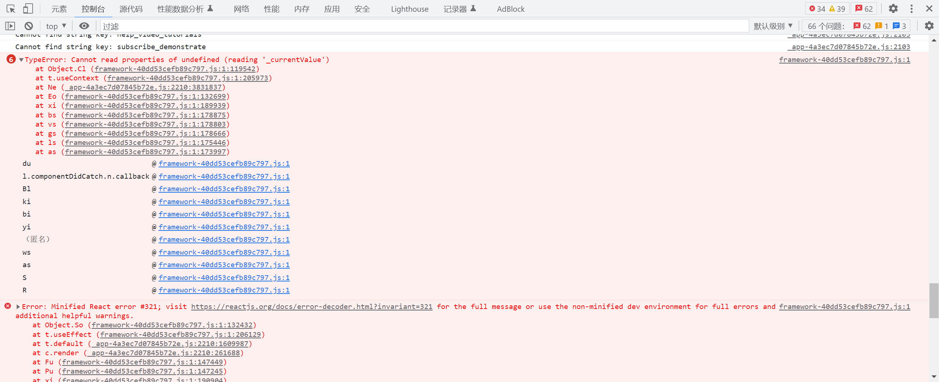Collapse the TypeError stack trace triangle
The image size is (939, 382).
[21, 60]
